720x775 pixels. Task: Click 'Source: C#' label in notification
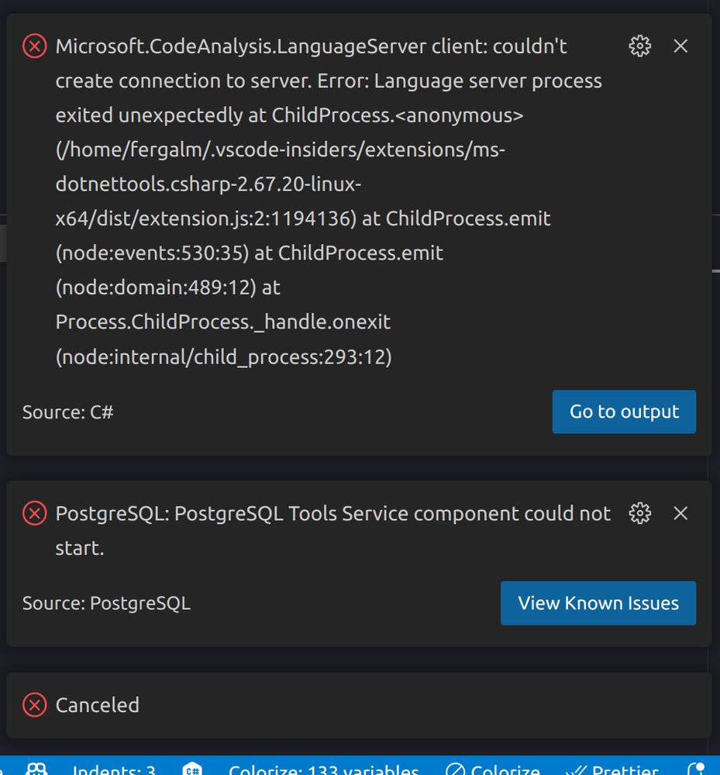coord(68,412)
